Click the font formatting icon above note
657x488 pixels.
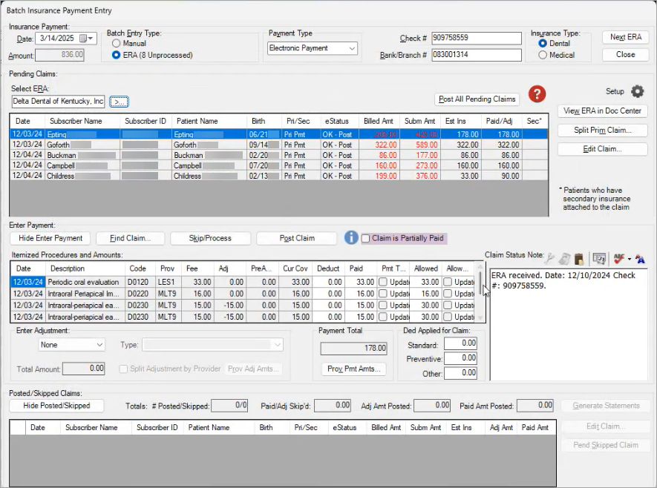click(640, 259)
